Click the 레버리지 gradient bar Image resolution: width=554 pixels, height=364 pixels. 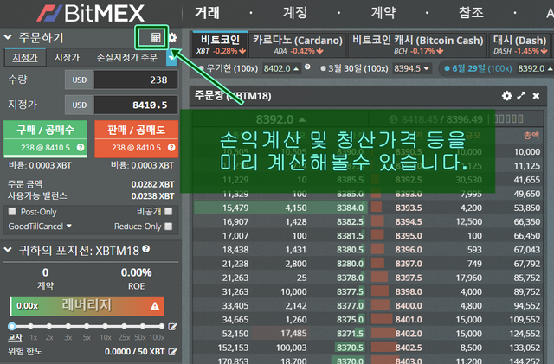[x=87, y=306]
